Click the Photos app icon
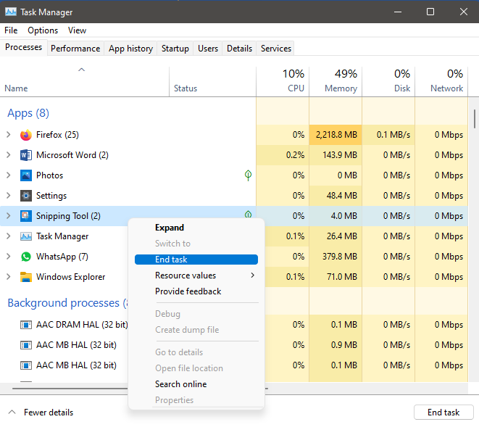Image resolution: width=479 pixels, height=427 pixels. [26, 175]
